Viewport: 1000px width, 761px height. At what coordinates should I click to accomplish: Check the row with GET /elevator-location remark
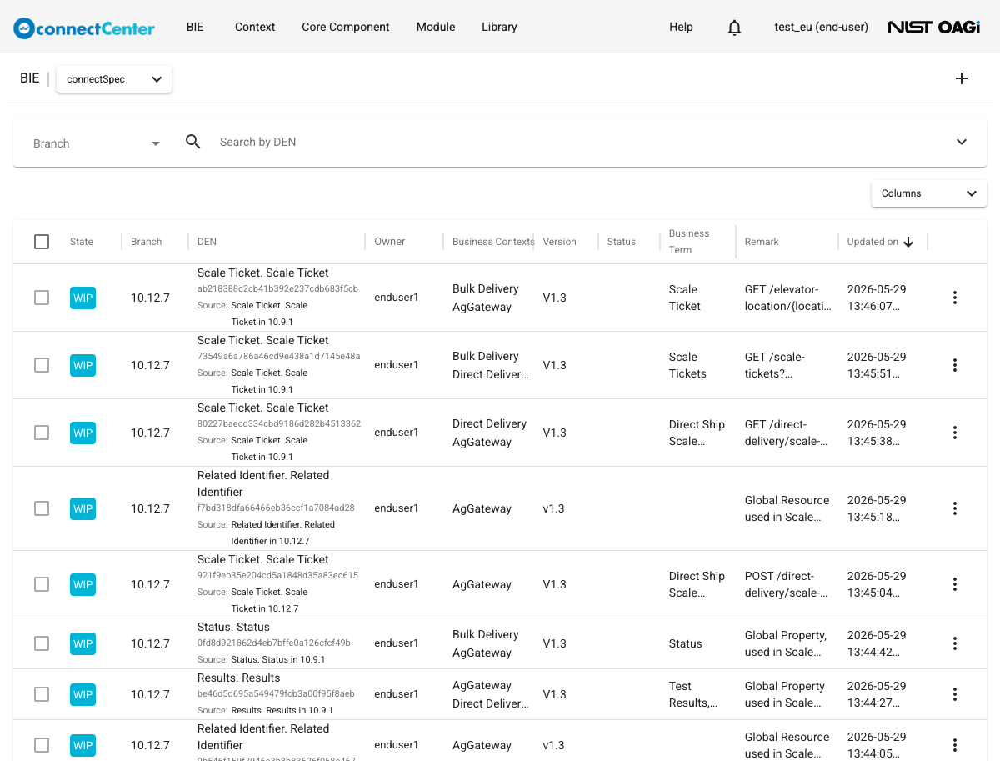click(42, 298)
